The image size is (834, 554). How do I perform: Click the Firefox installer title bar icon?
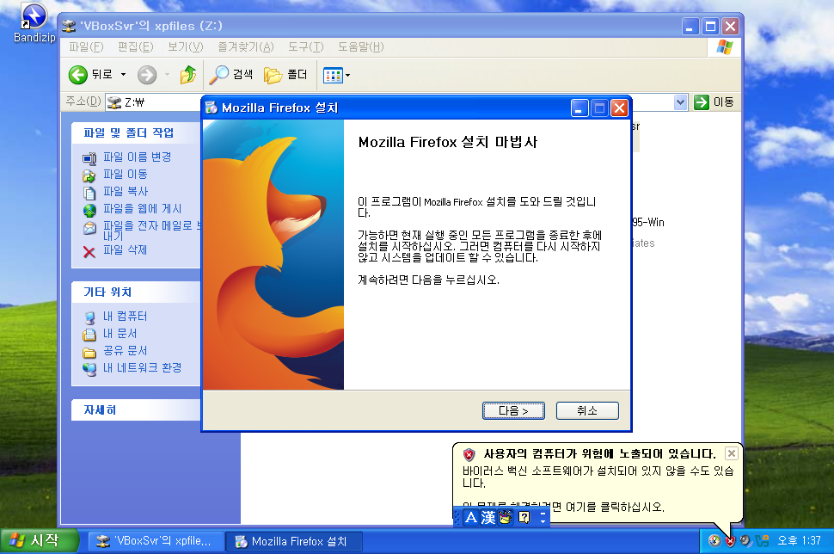point(212,108)
